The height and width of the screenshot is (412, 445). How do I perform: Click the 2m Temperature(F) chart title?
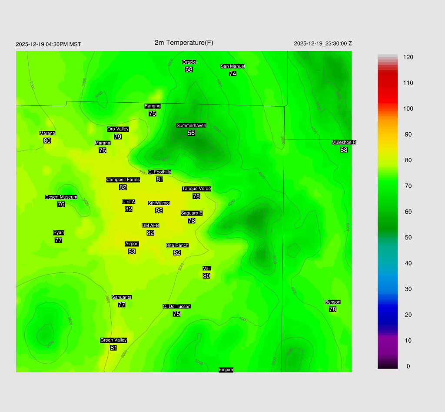click(x=184, y=43)
